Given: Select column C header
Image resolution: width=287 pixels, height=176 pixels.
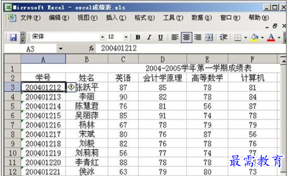Looking at the screenshot, I should coord(123,59).
